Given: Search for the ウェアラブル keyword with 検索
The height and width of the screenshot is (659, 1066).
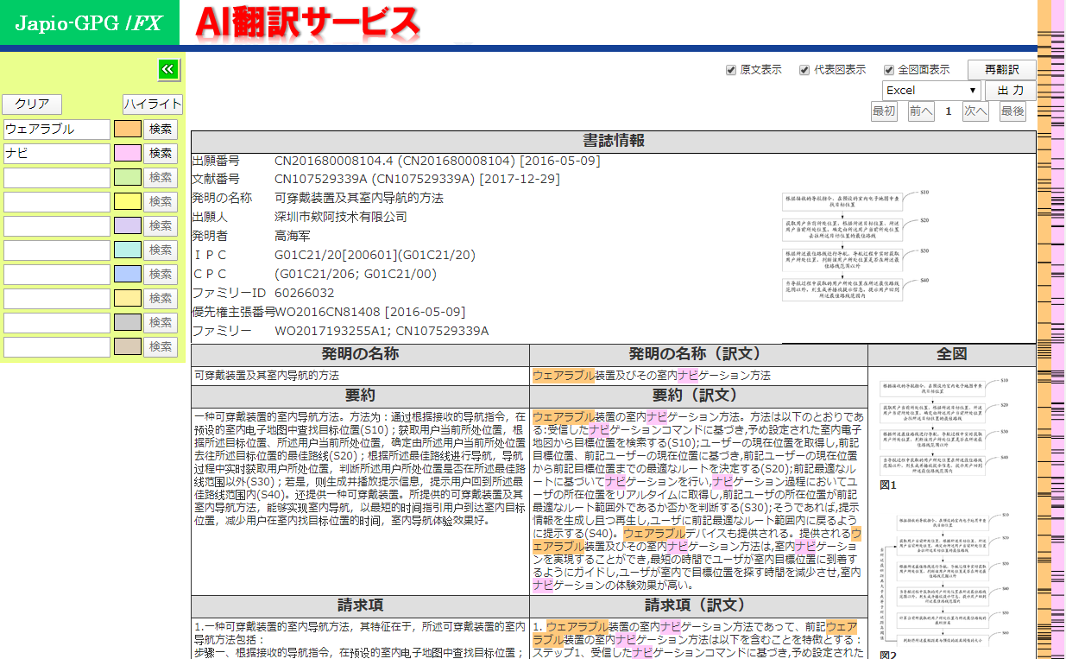Looking at the screenshot, I should tap(161, 130).
